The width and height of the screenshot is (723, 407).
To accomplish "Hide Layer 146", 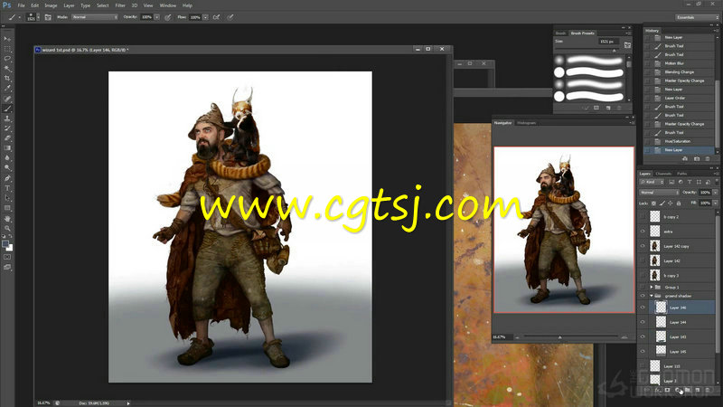I will tap(643, 308).
